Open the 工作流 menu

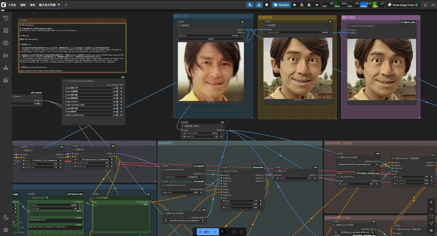tap(12, 5)
